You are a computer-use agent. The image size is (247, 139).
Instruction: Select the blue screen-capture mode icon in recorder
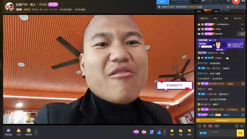click(162, 2)
